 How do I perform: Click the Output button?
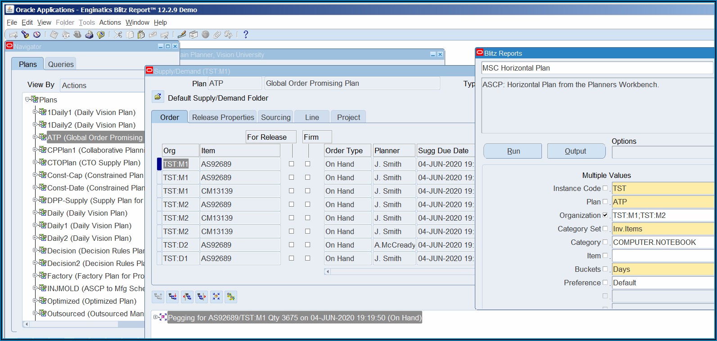tap(576, 151)
